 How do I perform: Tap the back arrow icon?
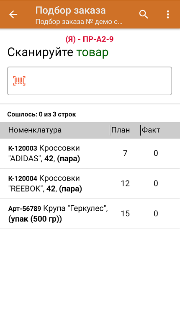coord(13,14)
